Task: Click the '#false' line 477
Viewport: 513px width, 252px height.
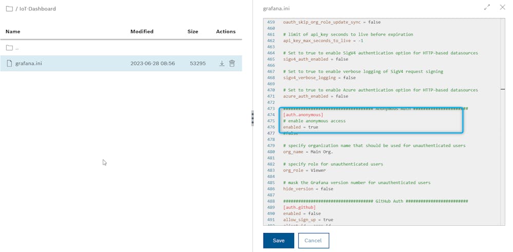Action: click(x=291, y=133)
